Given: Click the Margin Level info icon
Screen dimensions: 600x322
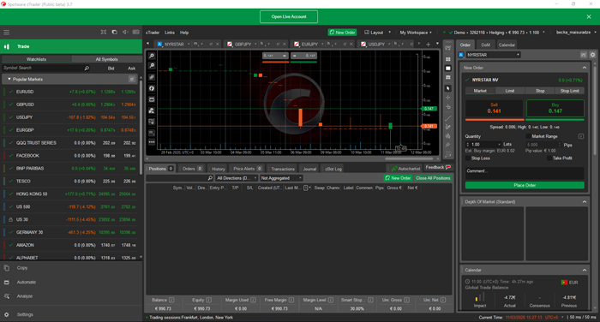Looking at the screenshot, I should [x=331, y=301].
